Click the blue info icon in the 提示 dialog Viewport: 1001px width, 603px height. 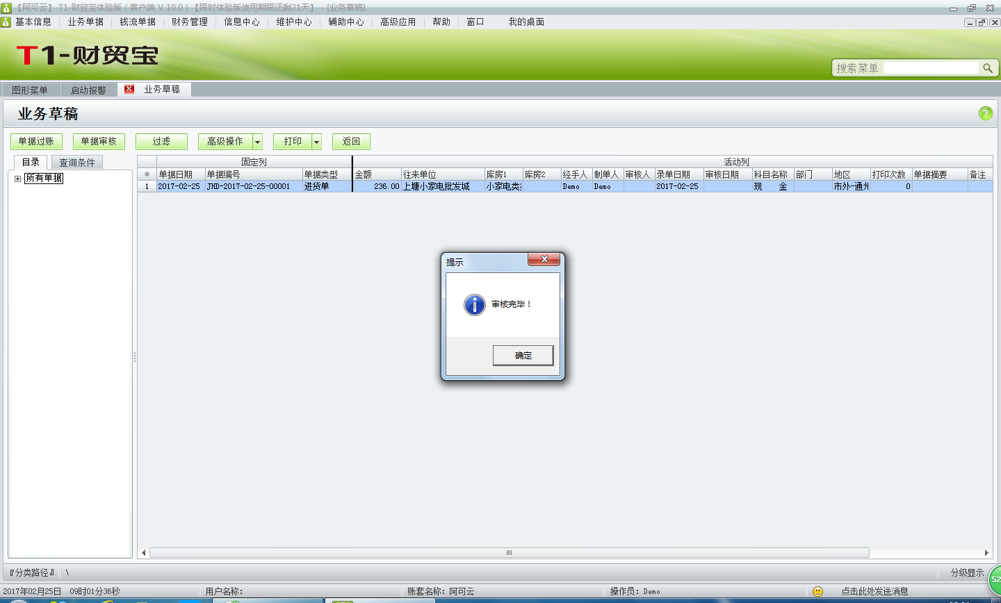(x=473, y=304)
